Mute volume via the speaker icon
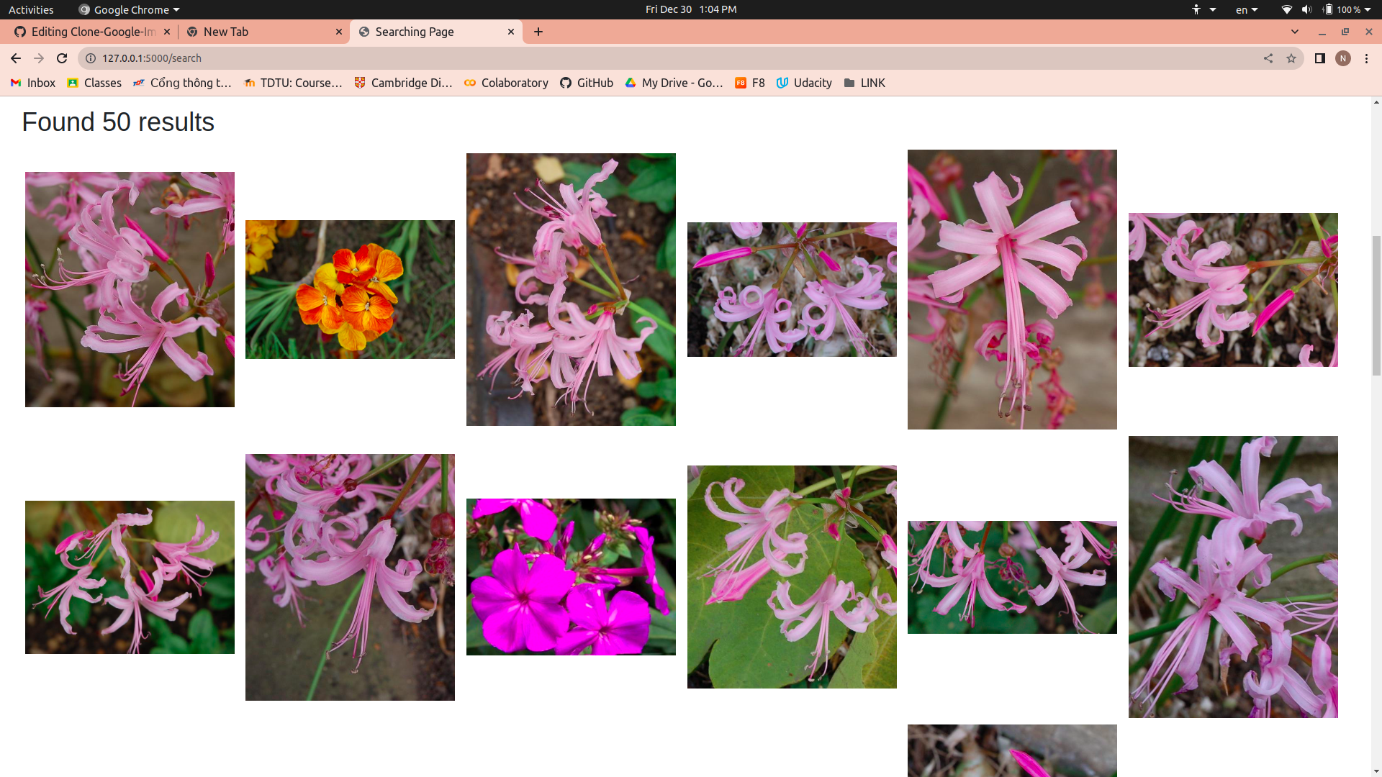This screenshot has height=777, width=1382. tap(1306, 9)
